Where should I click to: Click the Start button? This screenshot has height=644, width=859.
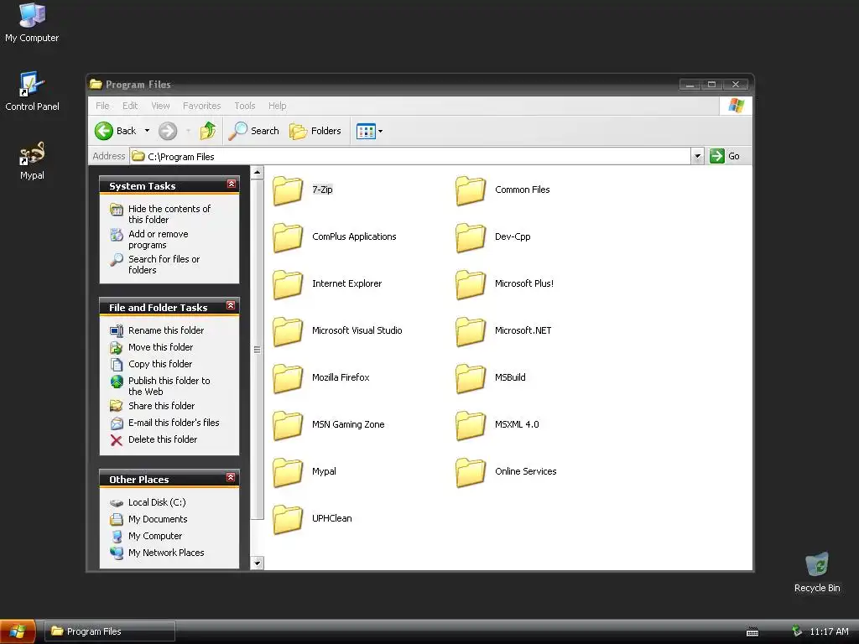tap(18, 631)
